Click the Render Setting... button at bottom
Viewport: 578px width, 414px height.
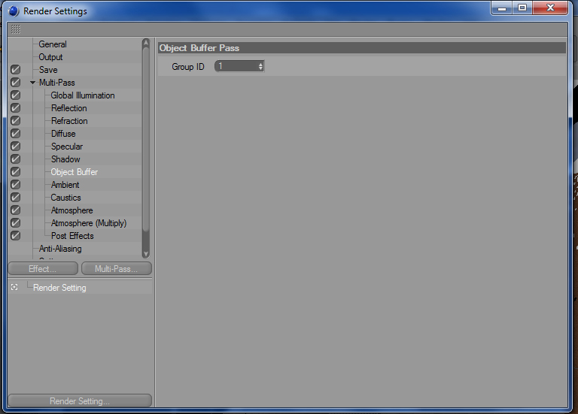pos(80,400)
